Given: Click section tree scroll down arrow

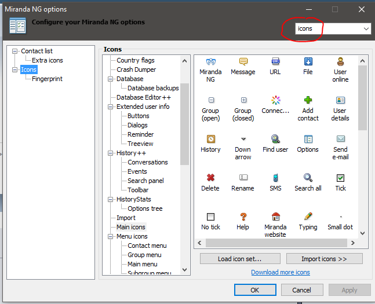Looking at the screenshot, I should 184,270.
